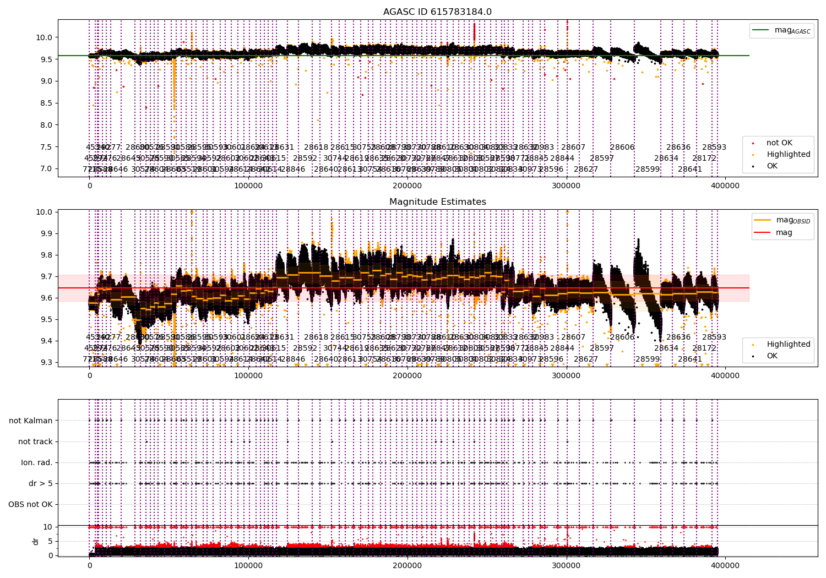This screenshot has width=826, height=578.
Task: Click the orange mag OBSID legend line
Action: click(763, 220)
